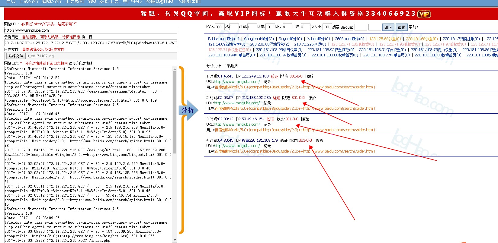
Task: Click the MAX value input field
Action: 219,27
